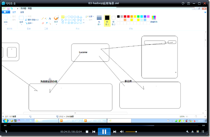Image resolution: width=210 pixels, height=137 pixels.
Task: Pick the green color swatch
Action: coord(139,16)
